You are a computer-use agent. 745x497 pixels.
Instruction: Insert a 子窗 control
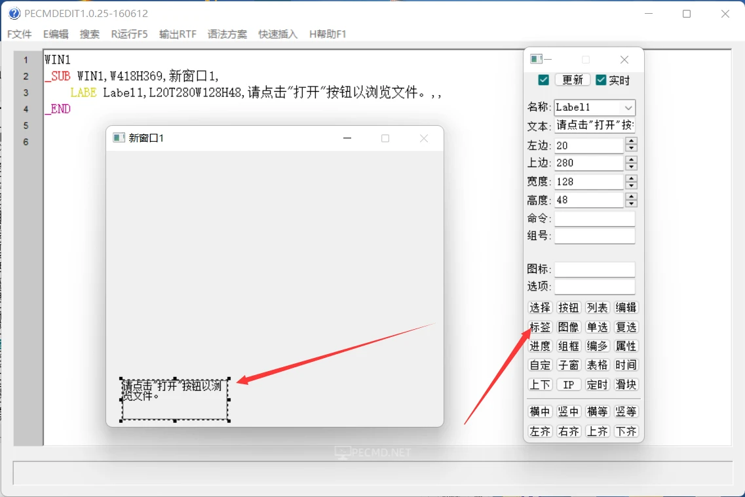568,365
